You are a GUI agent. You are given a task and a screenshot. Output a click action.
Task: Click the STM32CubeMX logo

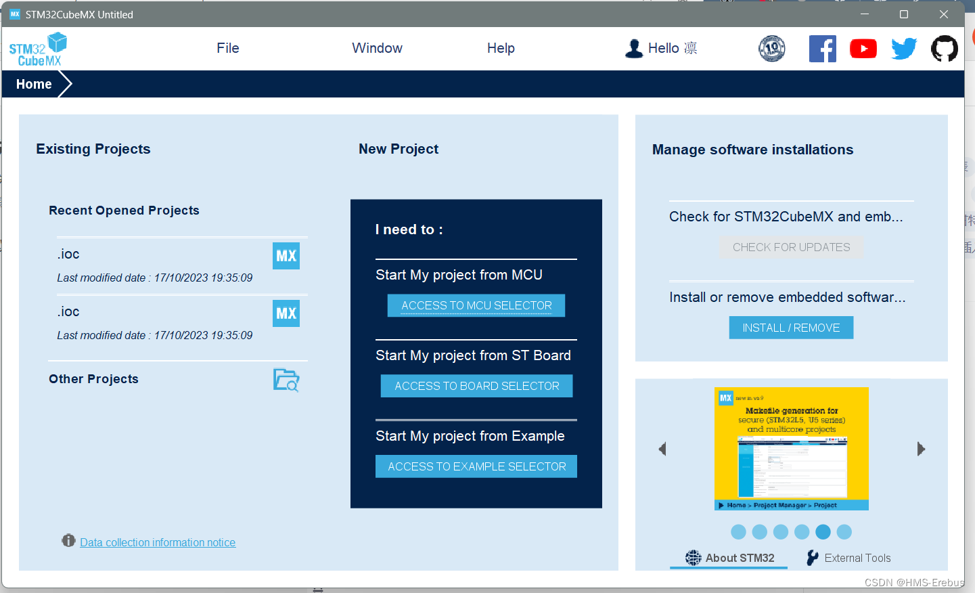tap(38, 49)
